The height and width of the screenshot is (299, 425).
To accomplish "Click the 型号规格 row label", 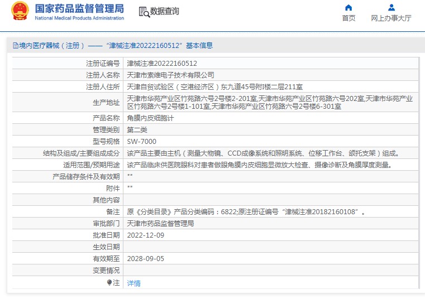I will pos(106,141).
